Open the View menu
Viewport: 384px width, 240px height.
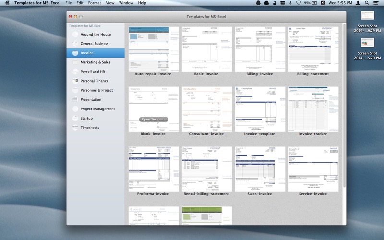(110, 3)
